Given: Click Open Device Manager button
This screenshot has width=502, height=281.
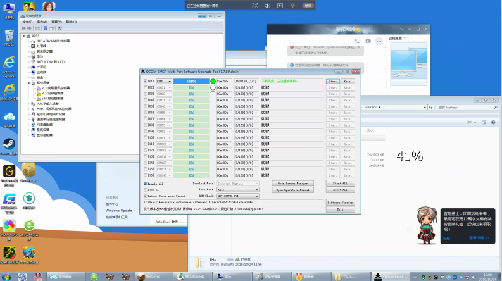Looking at the screenshot, I should coord(292,184).
